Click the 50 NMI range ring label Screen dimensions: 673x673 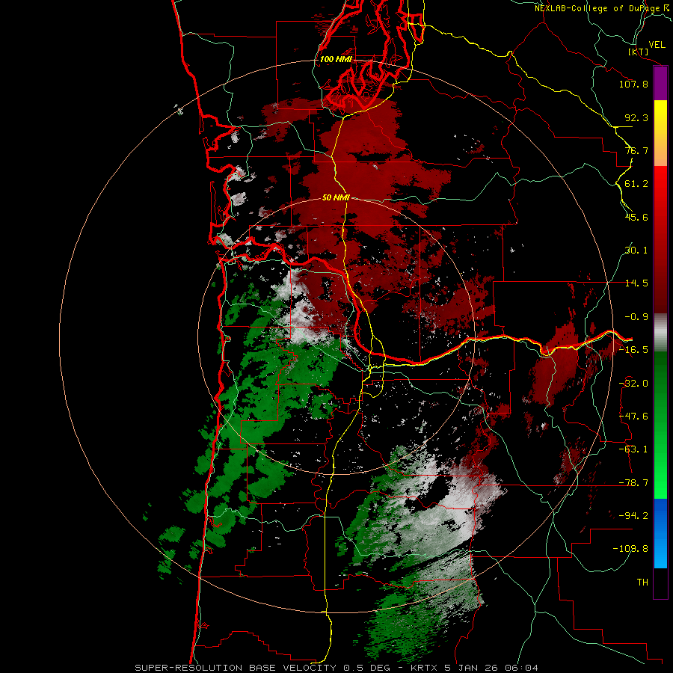coord(336,197)
